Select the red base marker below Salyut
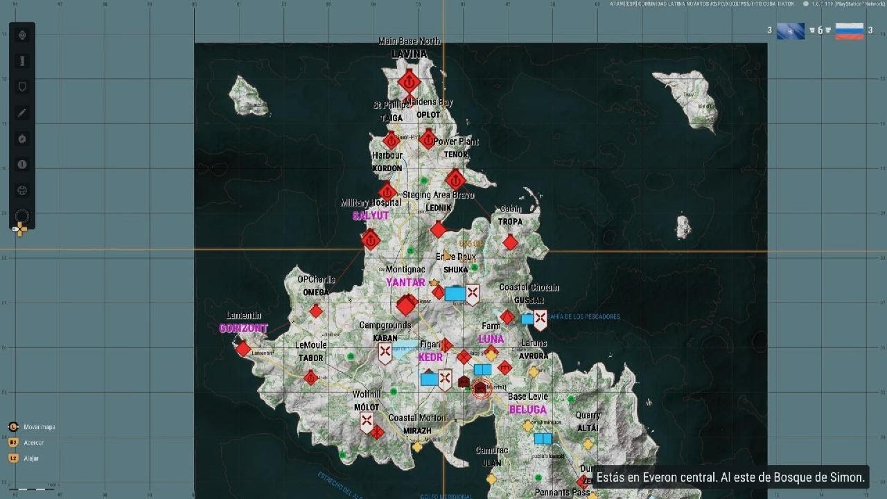Image resolution: width=887 pixels, height=499 pixels. pos(371,240)
